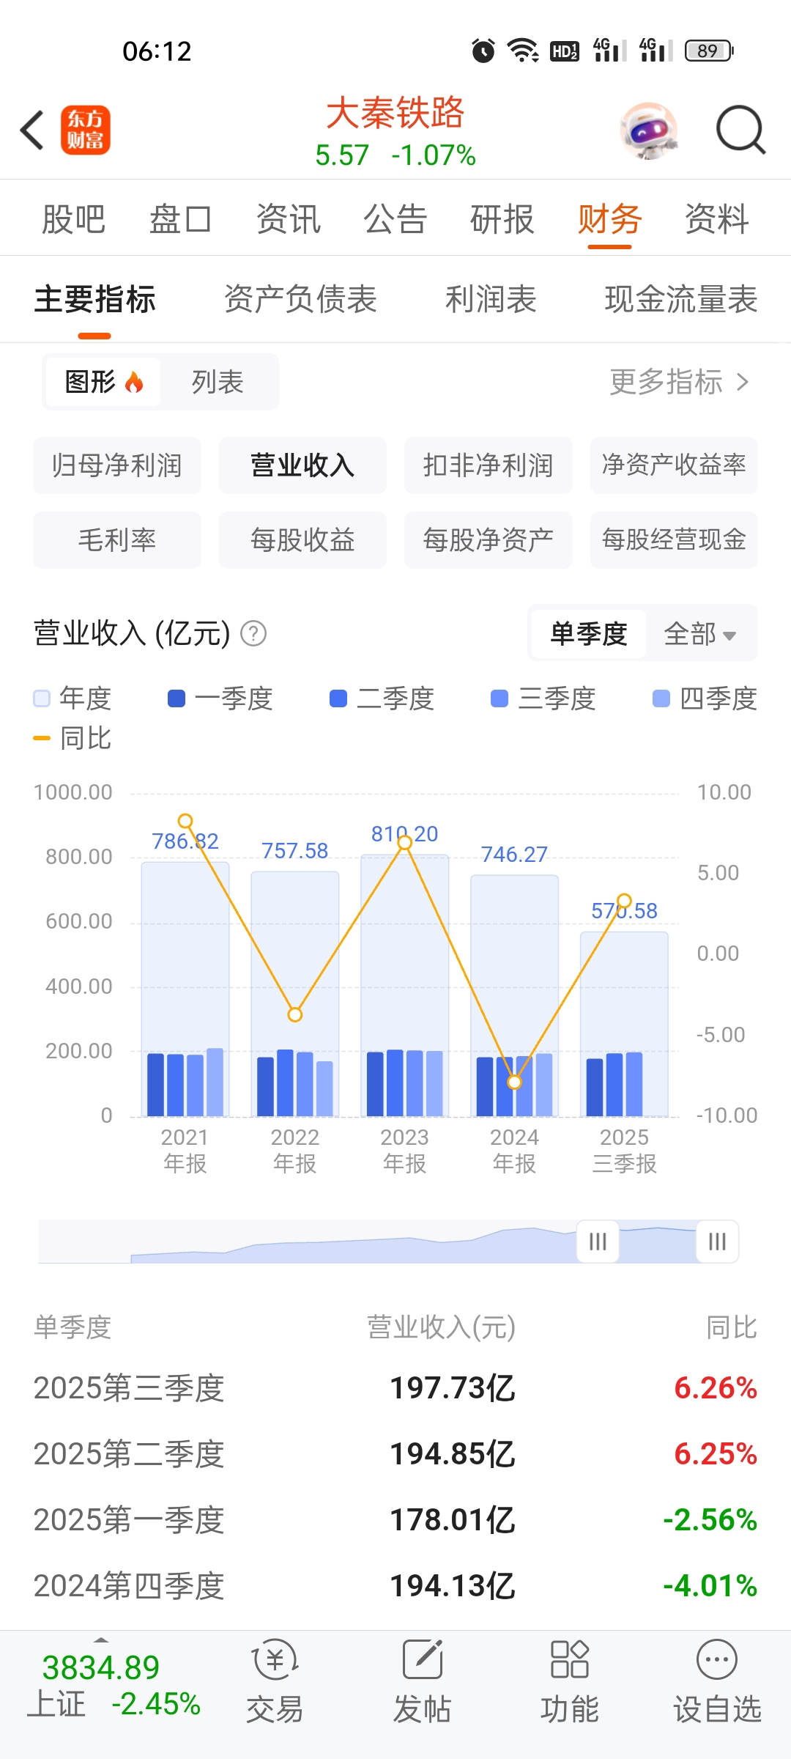Switch to the 股吧 tab
This screenshot has width=791, height=1759.
(x=74, y=219)
